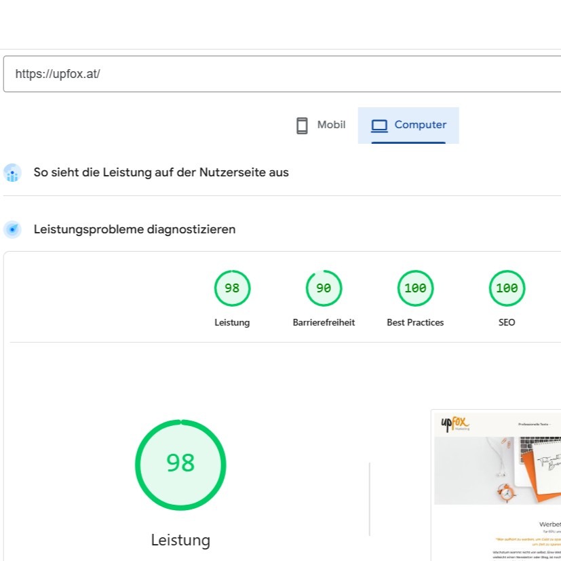Switch to the Mobil tab
Viewport: 561px width, 561px height.
click(321, 125)
